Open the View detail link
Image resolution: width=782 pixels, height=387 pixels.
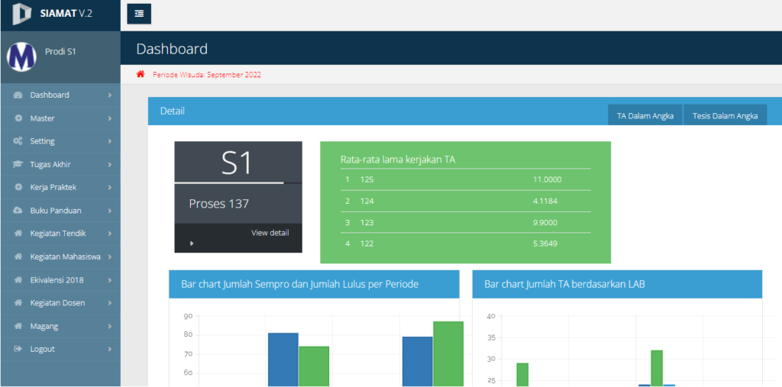[x=270, y=233]
